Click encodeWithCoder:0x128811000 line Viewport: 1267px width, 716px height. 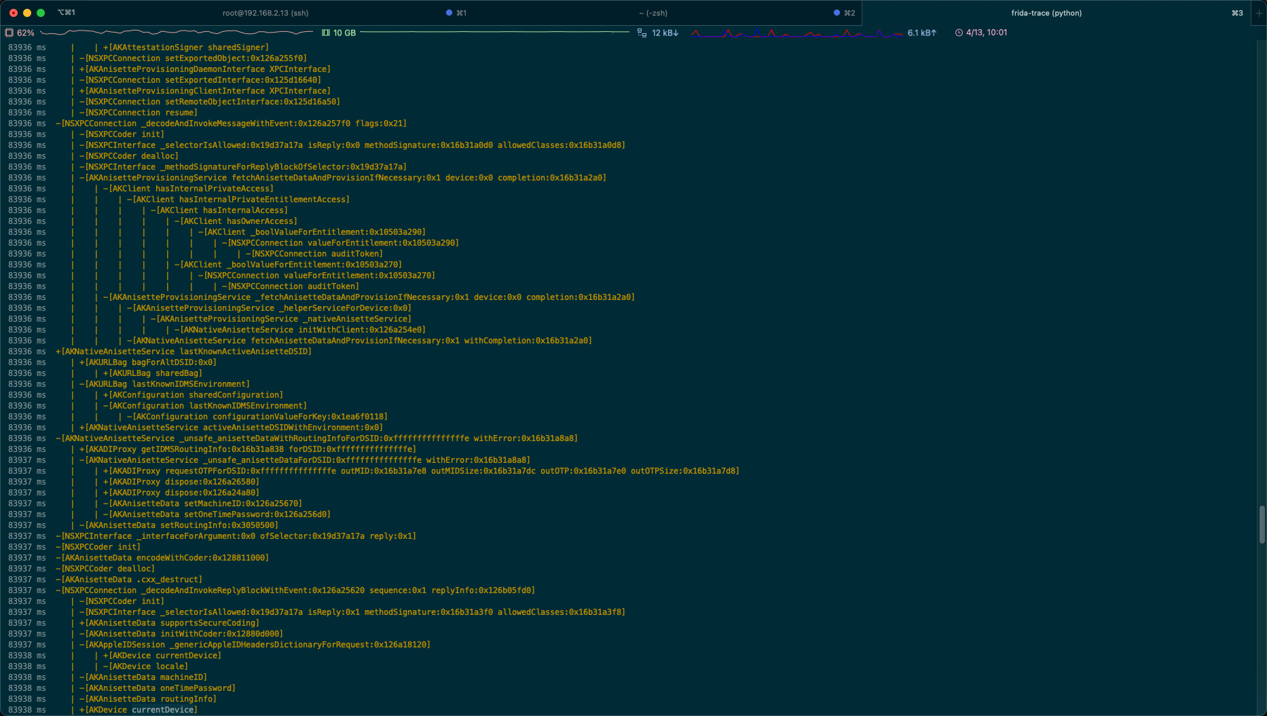162,558
